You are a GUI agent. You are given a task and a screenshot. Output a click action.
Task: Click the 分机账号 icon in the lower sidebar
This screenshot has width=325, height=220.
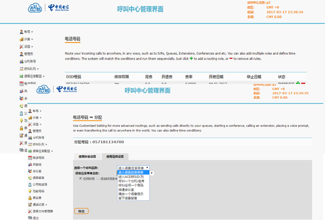coord(30,138)
